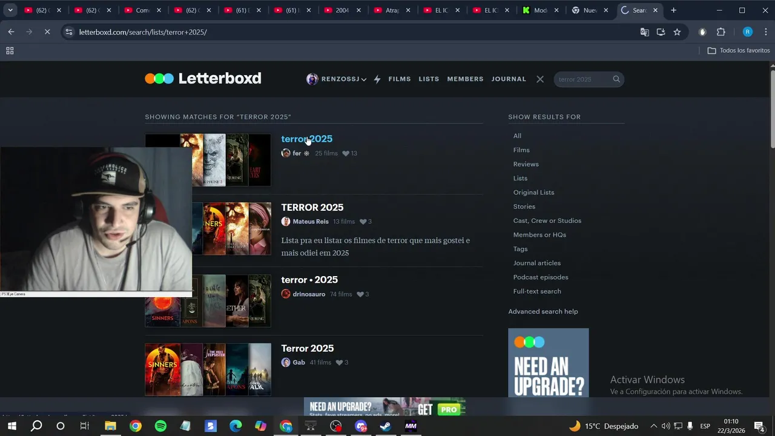The height and width of the screenshot is (436, 775).
Task: Open the apps grid in bookmarks bar
Action: (x=10, y=51)
